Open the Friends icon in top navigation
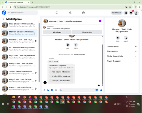The width and height of the screenshot is (142, 113). click(70, 13)
